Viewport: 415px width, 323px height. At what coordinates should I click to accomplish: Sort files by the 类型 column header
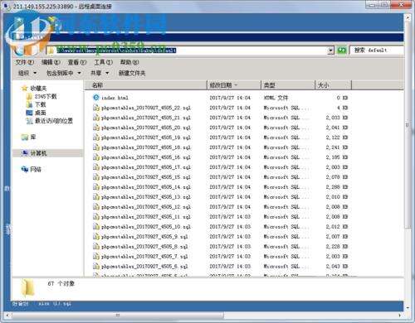(288, 85)
